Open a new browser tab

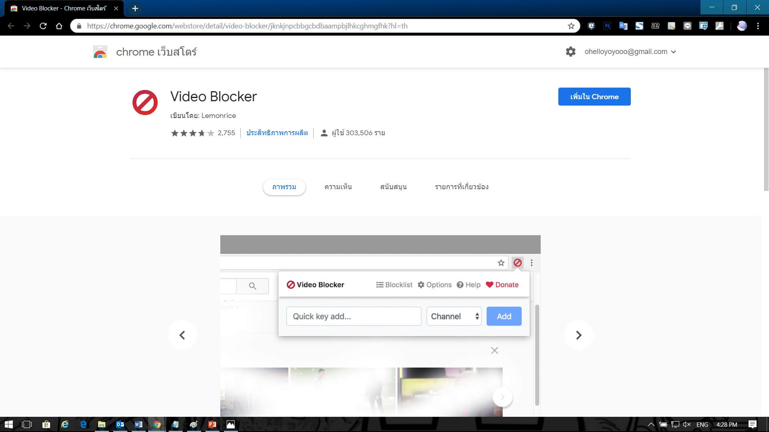click(x=135, y=8)
